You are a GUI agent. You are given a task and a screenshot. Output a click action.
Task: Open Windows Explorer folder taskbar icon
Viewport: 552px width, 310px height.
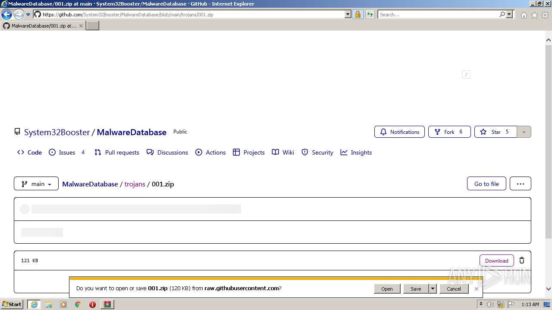coord(49,304)
